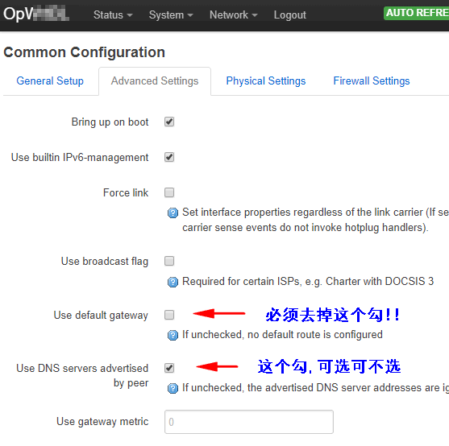
Task: Disable builtin IPv6-management checkbox
Action: (169, 157)
